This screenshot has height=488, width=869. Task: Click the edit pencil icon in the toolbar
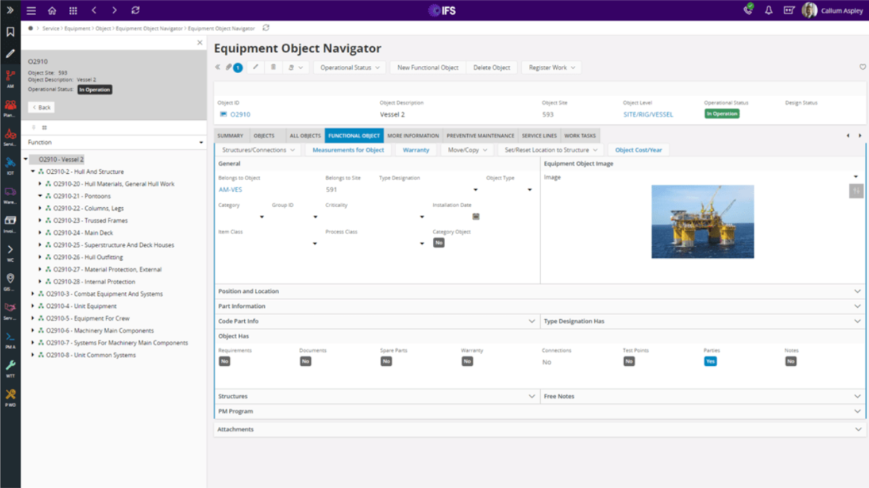[x=256, y=67]
